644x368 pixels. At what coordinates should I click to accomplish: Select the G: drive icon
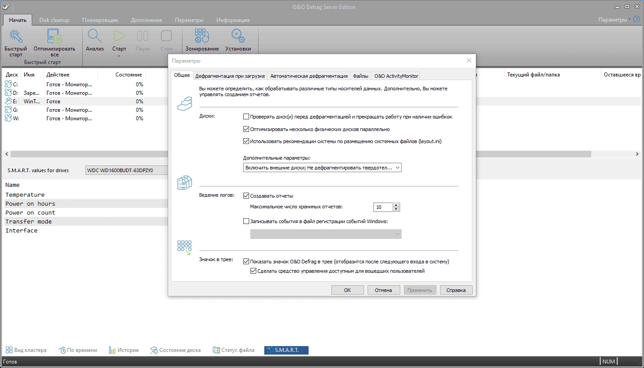pos(8,110)
